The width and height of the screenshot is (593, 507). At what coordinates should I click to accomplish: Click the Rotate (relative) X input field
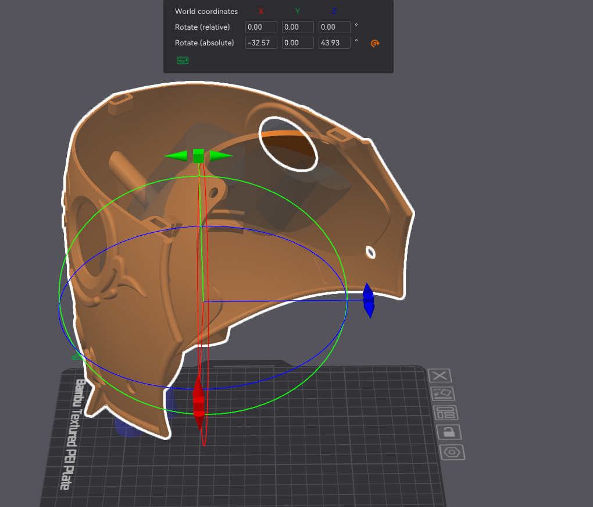click(x=261, y=27)
